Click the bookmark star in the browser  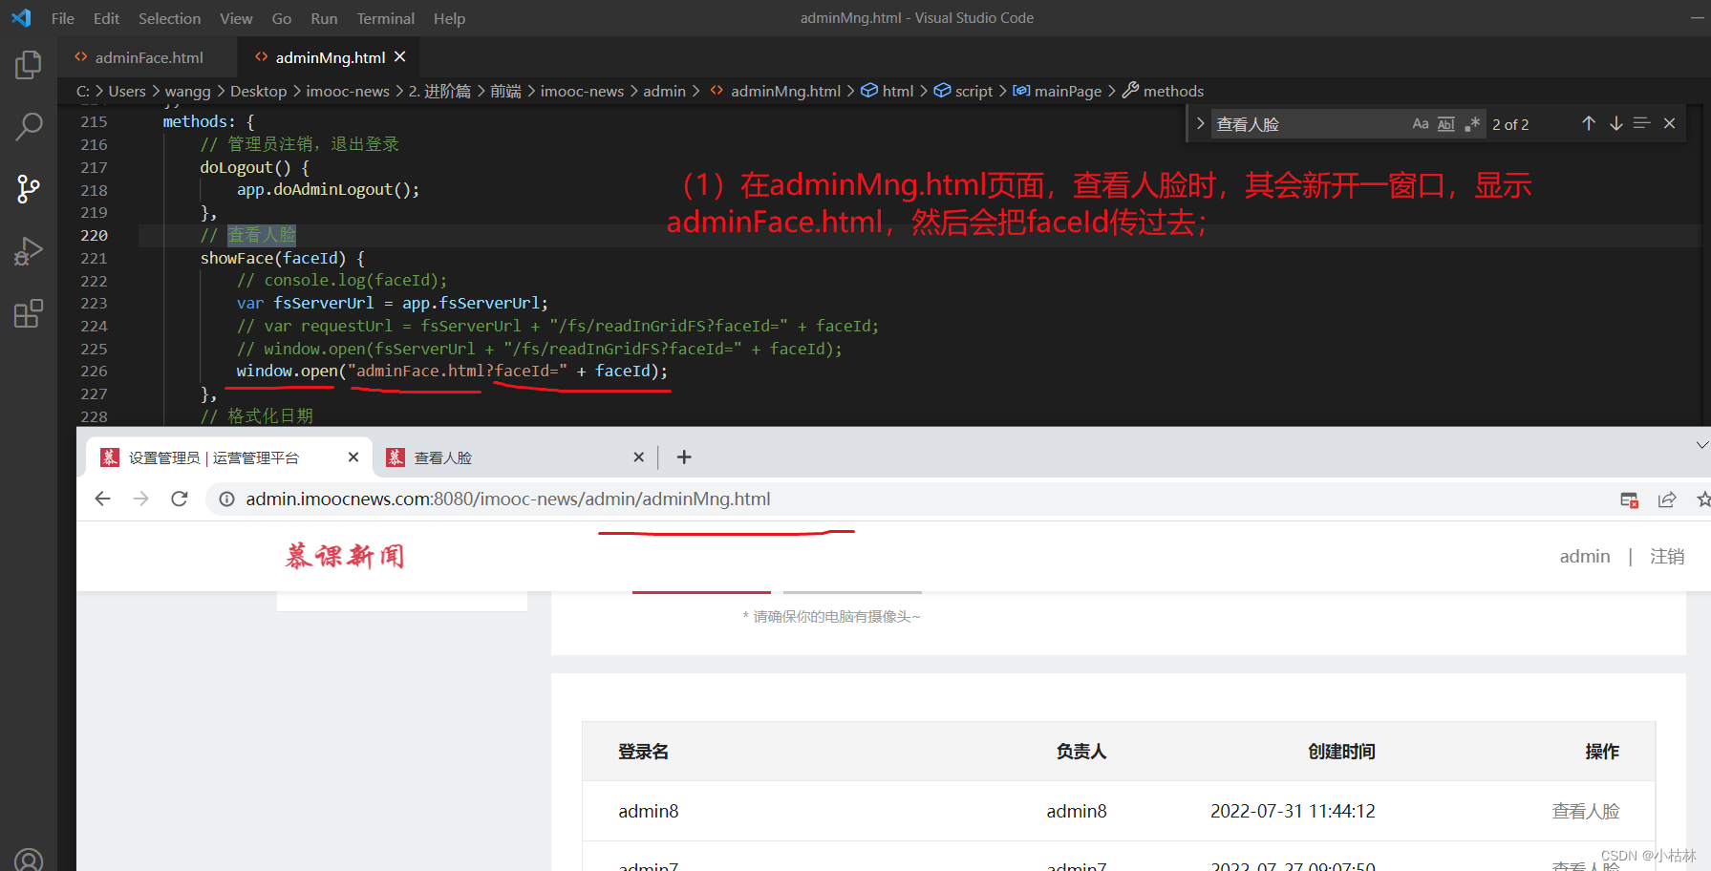[1703, 499]
